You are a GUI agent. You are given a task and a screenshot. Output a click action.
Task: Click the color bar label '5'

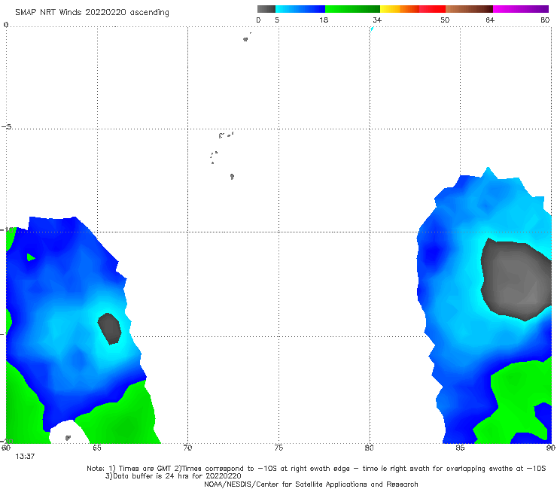(x=277, y=20)
